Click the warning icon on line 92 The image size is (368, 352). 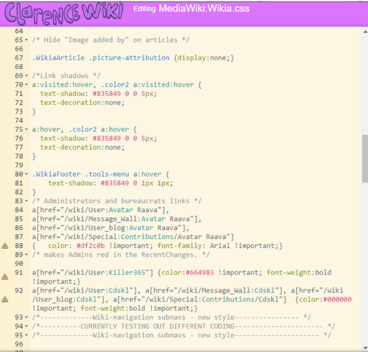pyautogui.click(x=5, y=299)
